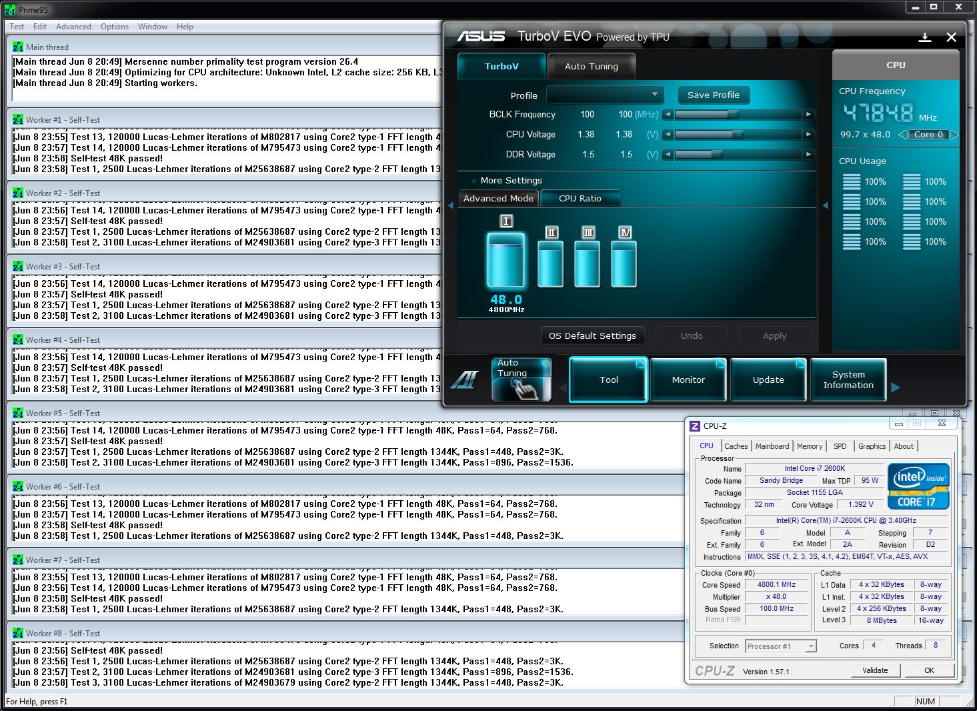Click the Apply button in TurboV
Viewport: 977px width, 711px height.
click(775, 335)
